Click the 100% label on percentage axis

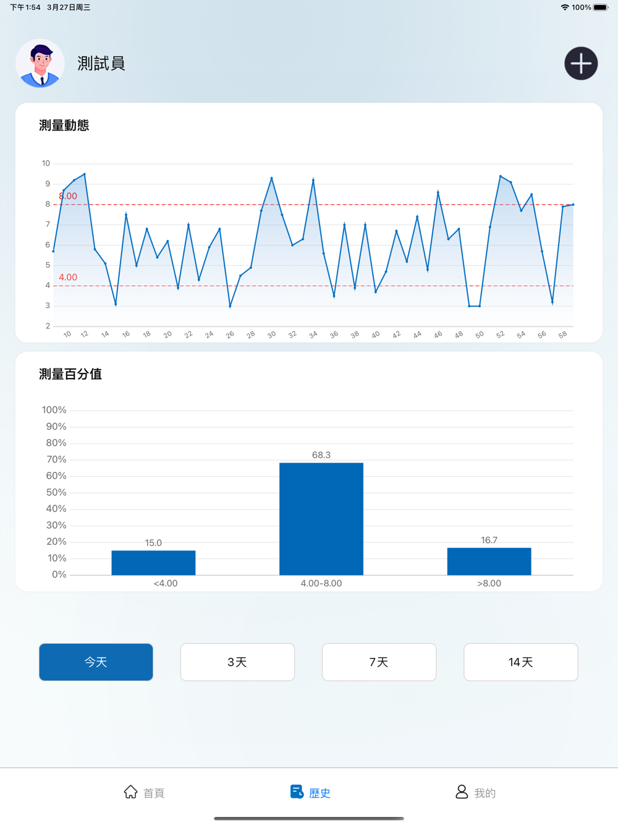click(54, 410)
